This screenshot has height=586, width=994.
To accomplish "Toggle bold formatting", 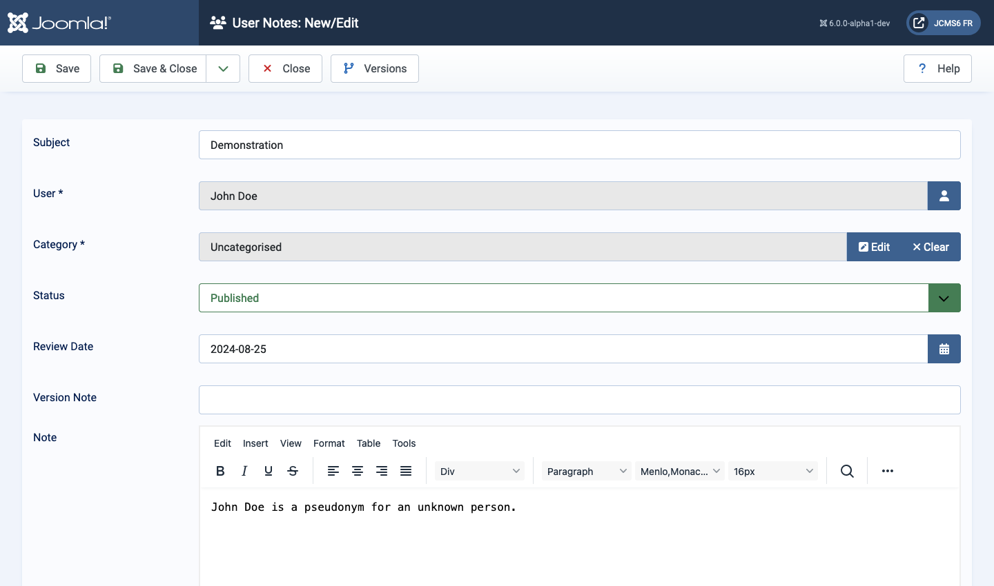I will (220, 471).
